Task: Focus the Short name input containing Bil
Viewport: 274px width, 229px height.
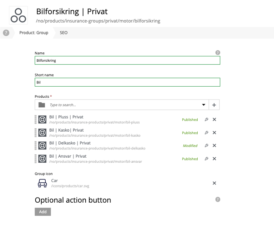Action: tap(127, 82)
